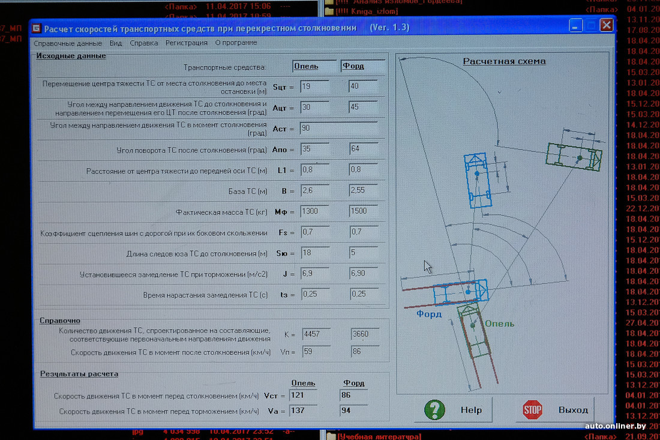
Task: Click the Форд L1 field
Action: pyautogui.click(x=363, y=170)
